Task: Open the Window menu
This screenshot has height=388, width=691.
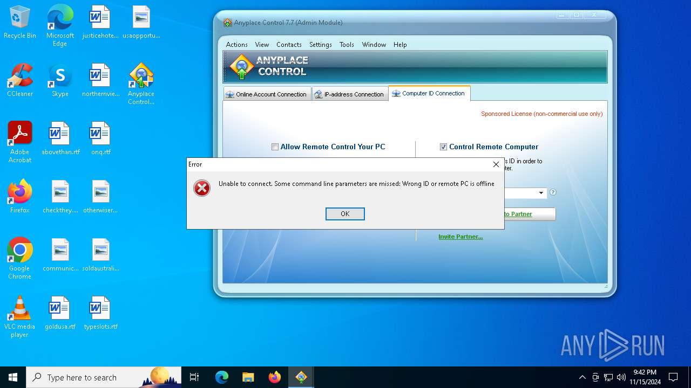Action: tap(374, 45)
